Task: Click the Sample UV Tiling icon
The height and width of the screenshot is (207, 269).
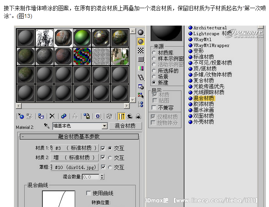Action: pos(141,59)
